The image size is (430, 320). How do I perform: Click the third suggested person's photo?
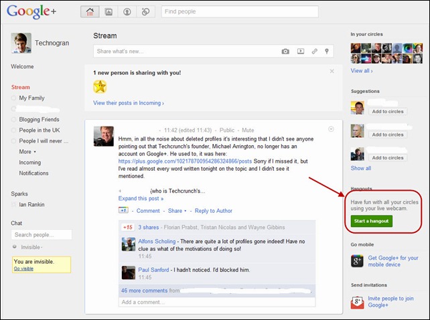357,154
